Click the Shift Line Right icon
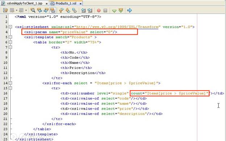This screenshot has width=226, height=141. click(x=90, y=10)
